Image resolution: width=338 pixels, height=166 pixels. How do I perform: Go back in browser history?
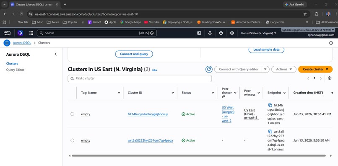click(x=5, y=14)
